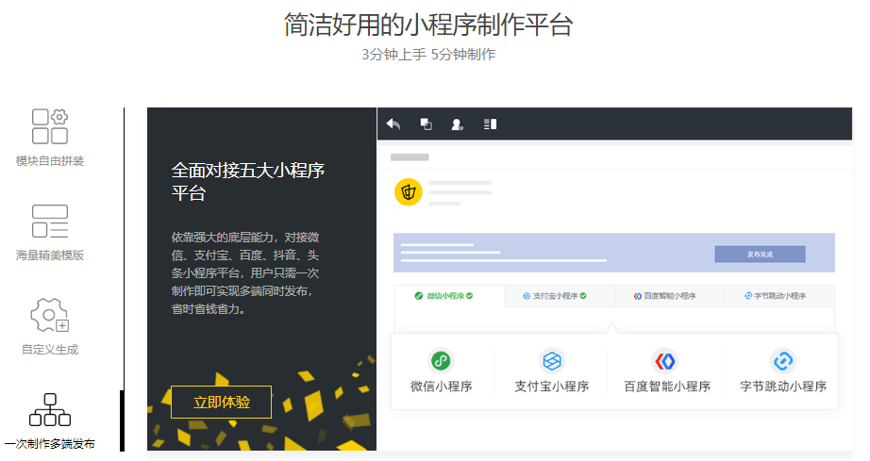Click the 发布完成 button
Screen dimensions: 870x461
coord(760,255)
